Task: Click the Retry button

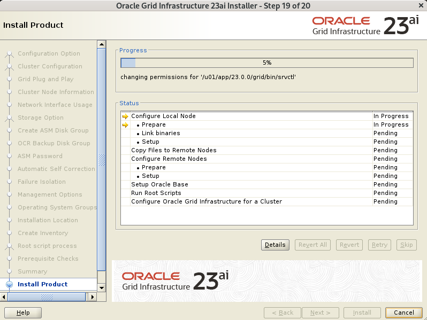Action: pyautogui.click(x=379, y=245)
